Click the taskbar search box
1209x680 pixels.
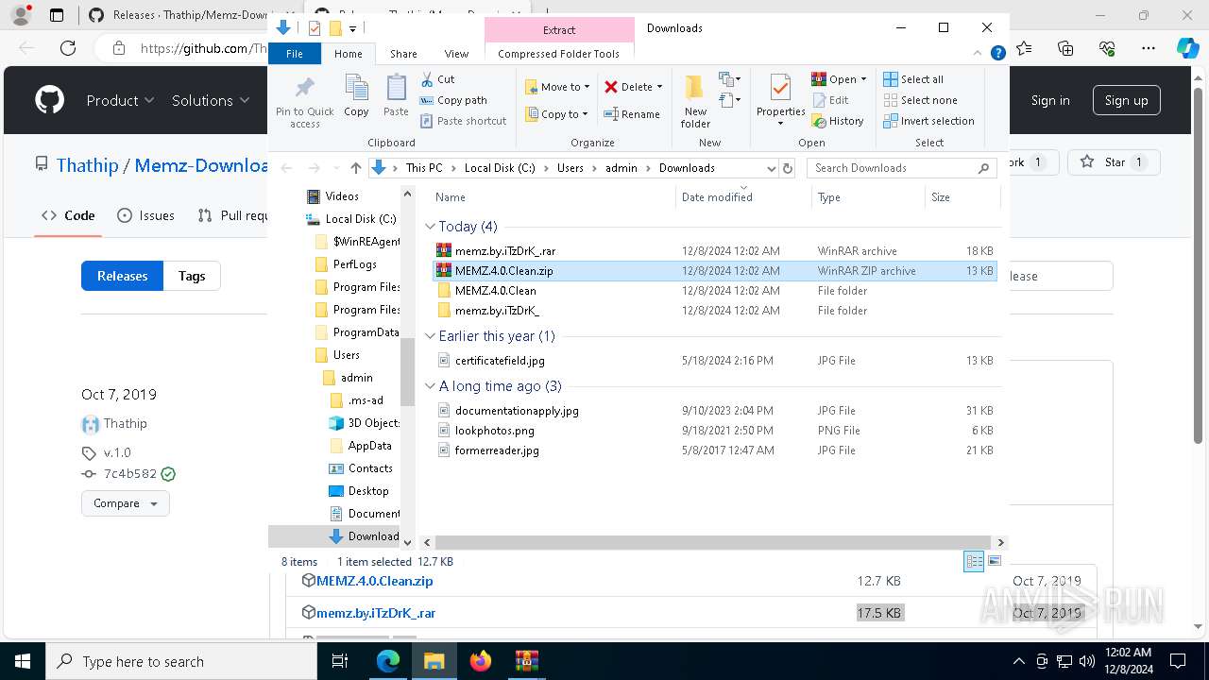180,661
